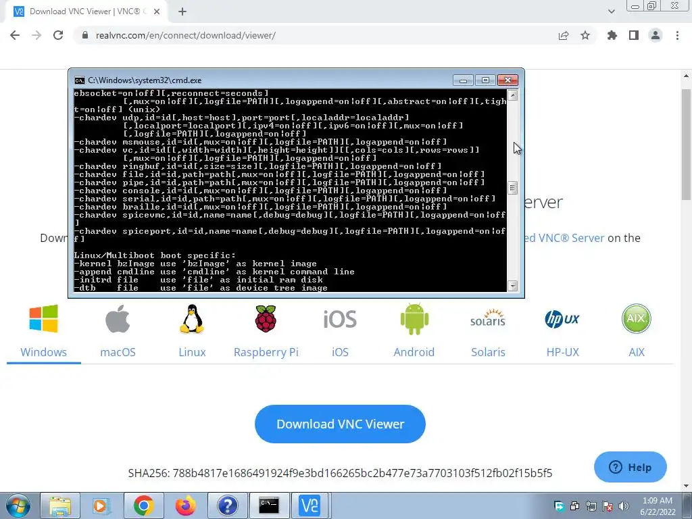The width and height of the screenshot is (692, 519).
Task: Select the Solaris logo icon
Action: point(488,318)
